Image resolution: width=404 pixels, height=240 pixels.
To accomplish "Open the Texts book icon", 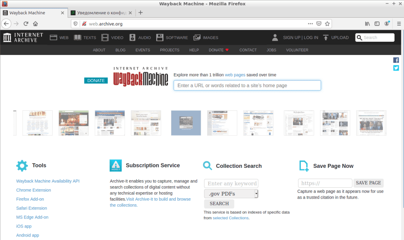I will [x=78, y=38].
